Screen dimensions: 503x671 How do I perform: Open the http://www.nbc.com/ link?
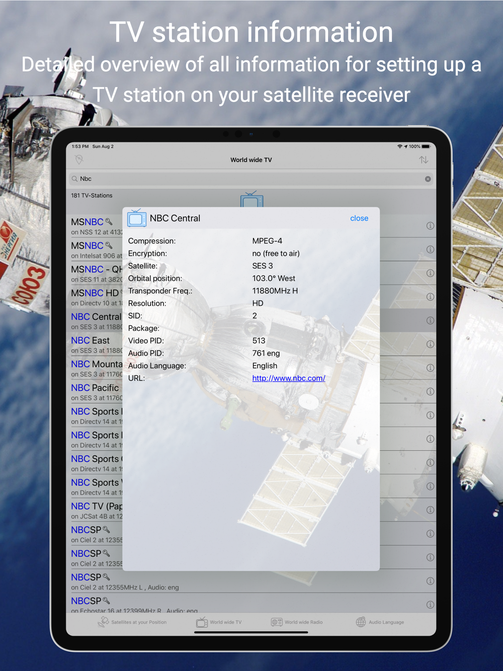[289, 378]
